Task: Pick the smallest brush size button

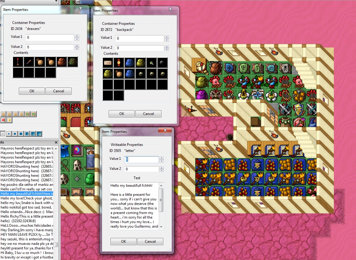Action: (2, 133)
